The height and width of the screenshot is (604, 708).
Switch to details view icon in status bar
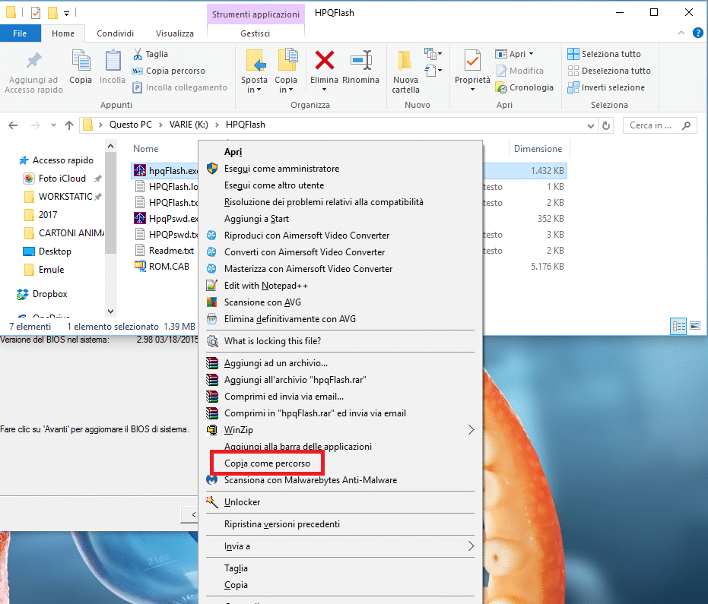pyautogui.click(x=678, y=326)
